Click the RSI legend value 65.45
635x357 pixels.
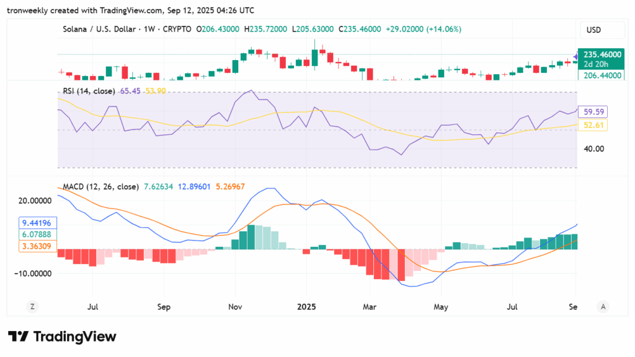(130, 91)
